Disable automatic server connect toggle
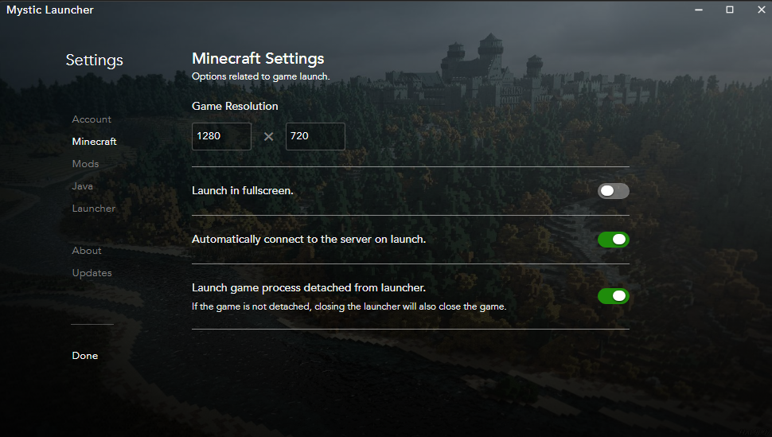Viewport: 772px width, 437px height. pos(614,240)
